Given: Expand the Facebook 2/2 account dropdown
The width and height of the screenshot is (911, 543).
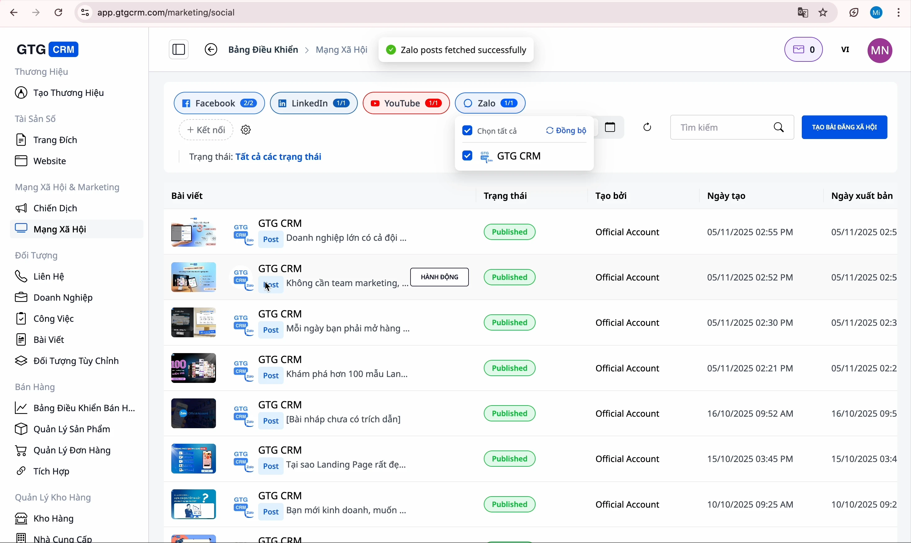Looking at the screenshot, I should click(x=218, y=103).
